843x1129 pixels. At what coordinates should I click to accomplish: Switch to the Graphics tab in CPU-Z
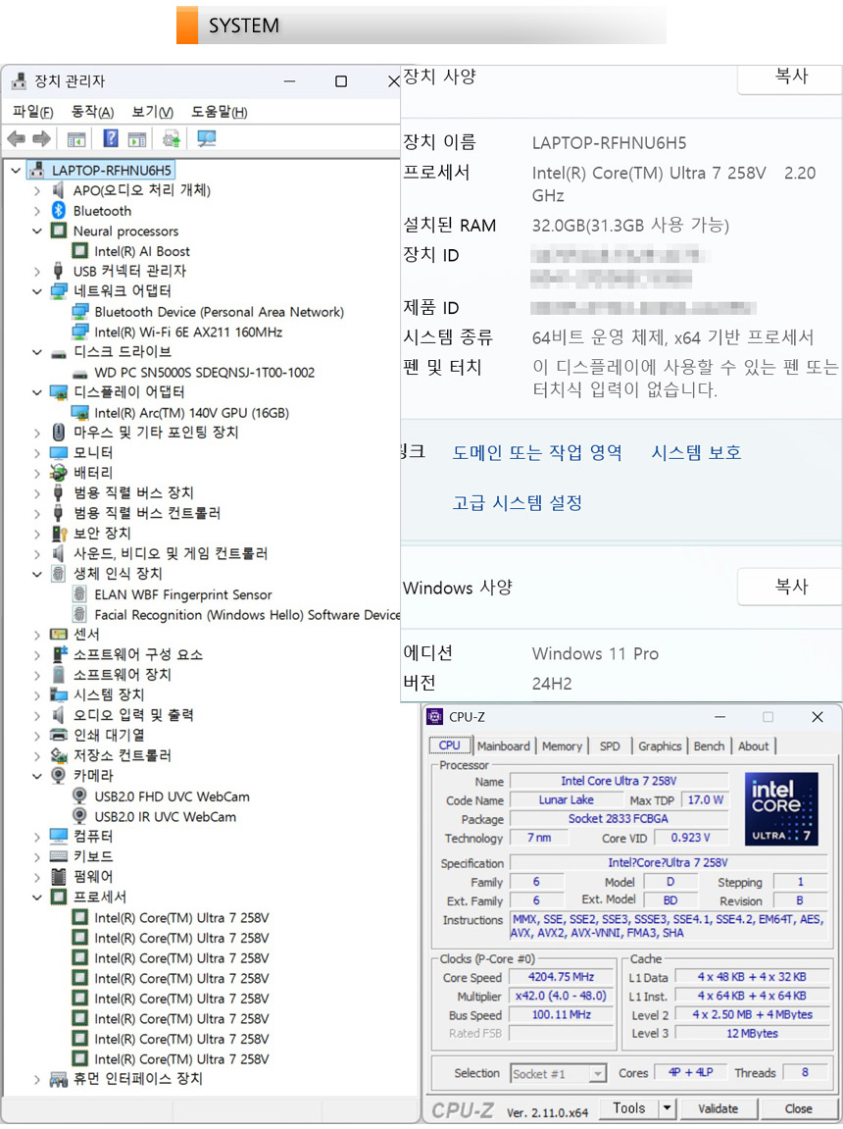click(660, 746)
